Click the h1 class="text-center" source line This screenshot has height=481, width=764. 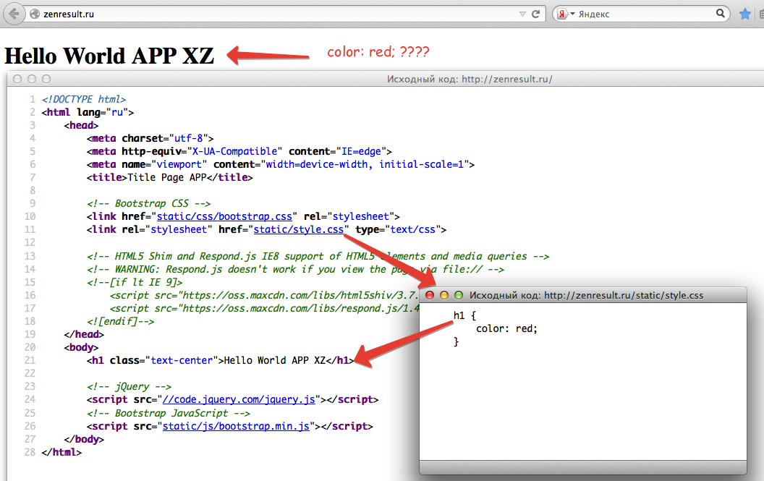220,361
